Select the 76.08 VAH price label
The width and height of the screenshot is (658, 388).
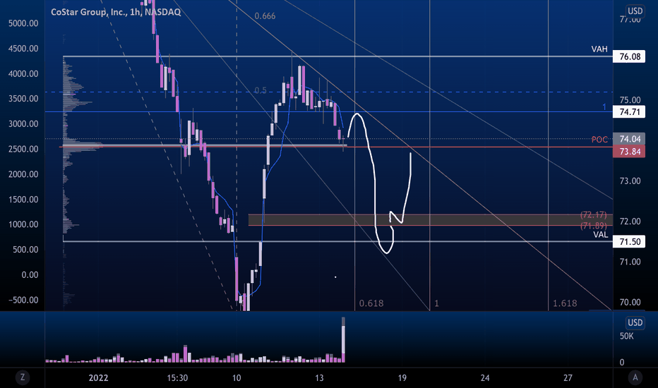tap(629, 56)
